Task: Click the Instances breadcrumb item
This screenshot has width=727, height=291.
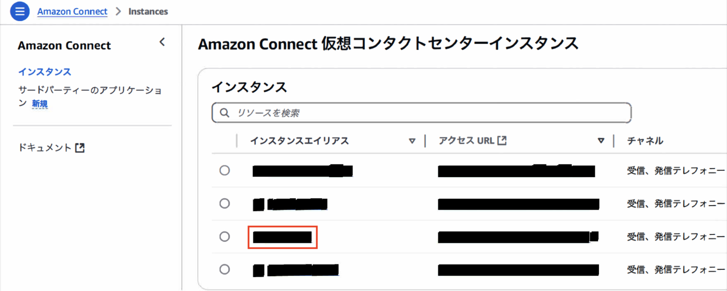Action: 148,11
